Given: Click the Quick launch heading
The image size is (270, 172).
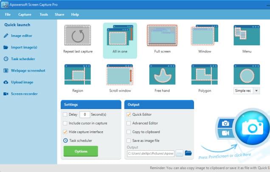Looking at the screenshot, I should [17, 25].
